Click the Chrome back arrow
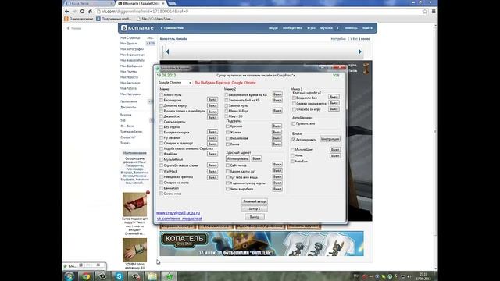Screen dimensions: 500x281 [66, 11]
